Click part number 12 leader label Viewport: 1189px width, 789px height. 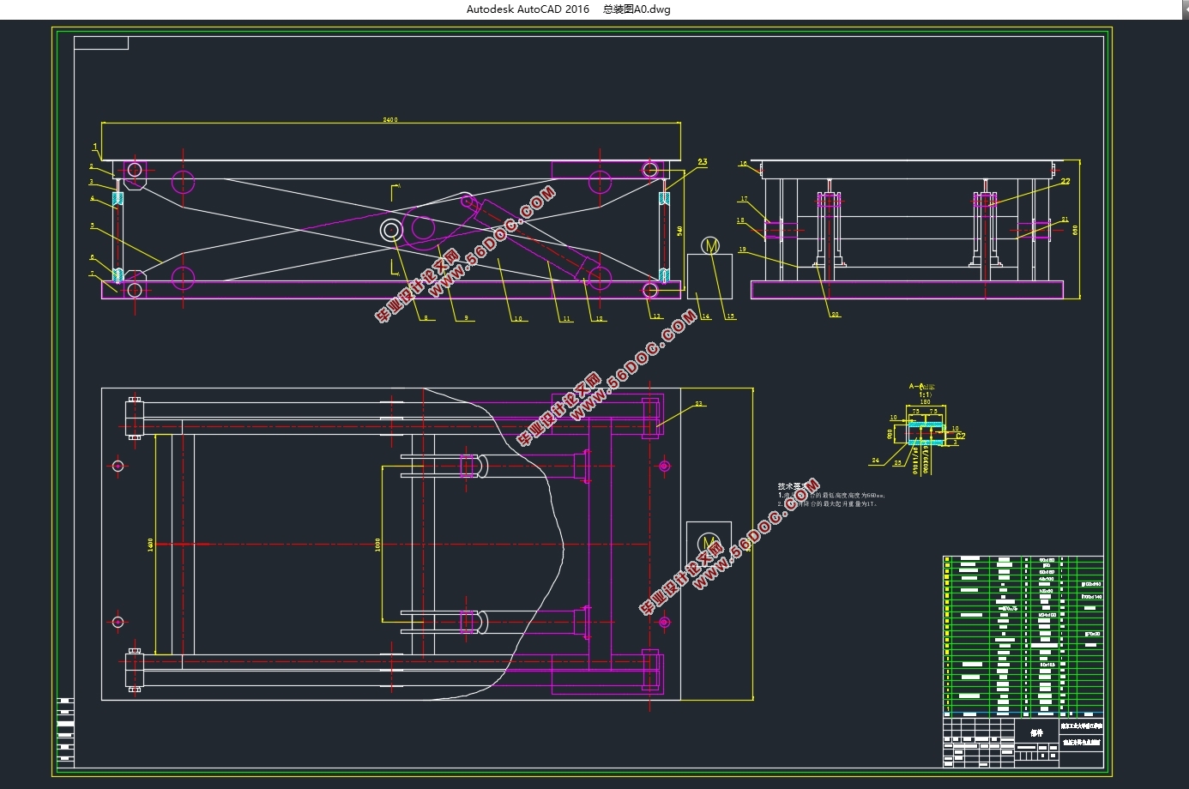(x=599, y=318)
